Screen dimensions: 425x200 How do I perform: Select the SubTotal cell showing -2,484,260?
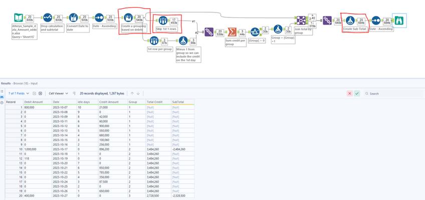(179, 149)
